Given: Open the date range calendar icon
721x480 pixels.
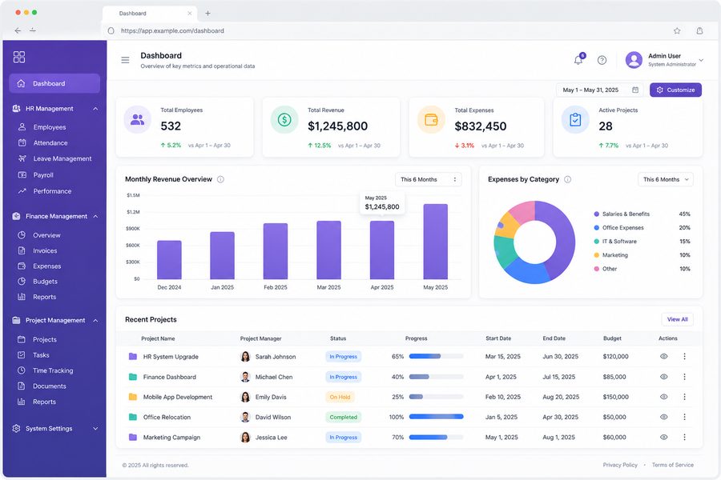Looking at the screenshot, I should pos(635,90).
